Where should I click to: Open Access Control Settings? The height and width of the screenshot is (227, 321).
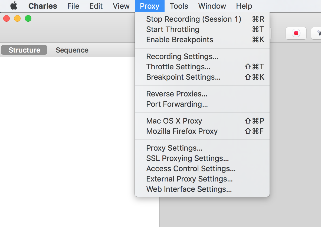[x=202, y=168]
